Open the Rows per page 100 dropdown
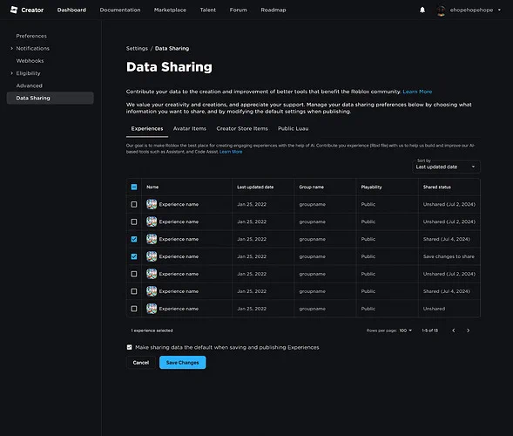 (x=406, y=330)
